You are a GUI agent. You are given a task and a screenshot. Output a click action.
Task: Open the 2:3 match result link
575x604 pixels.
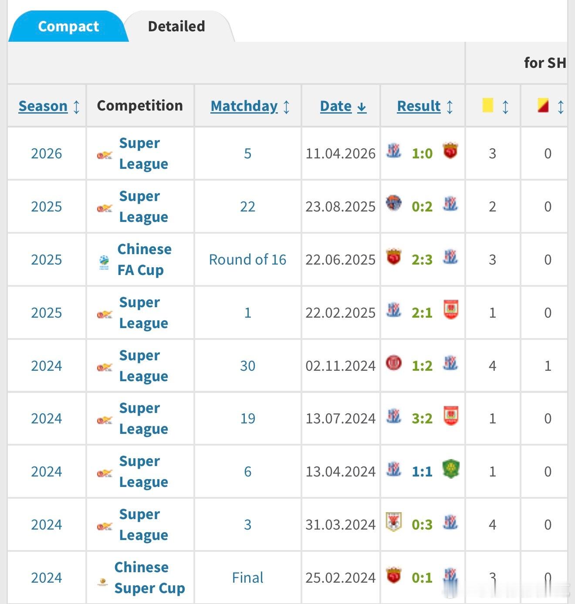(422, 260)
